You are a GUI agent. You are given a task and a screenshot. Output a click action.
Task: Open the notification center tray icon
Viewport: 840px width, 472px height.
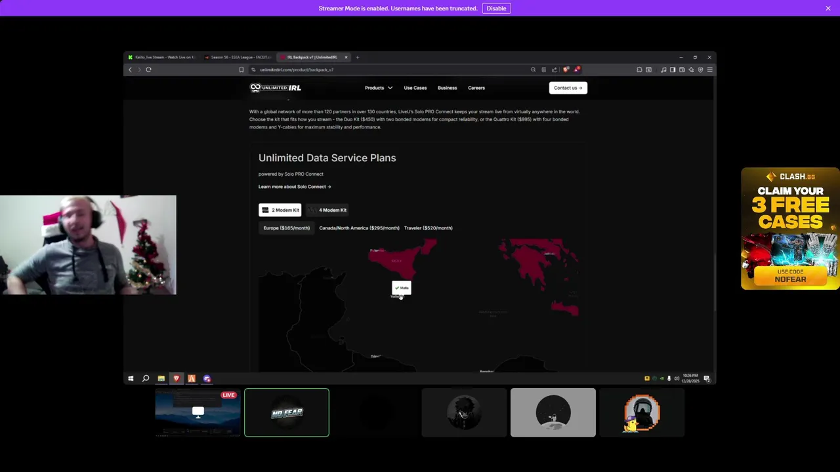click(707, 378)
